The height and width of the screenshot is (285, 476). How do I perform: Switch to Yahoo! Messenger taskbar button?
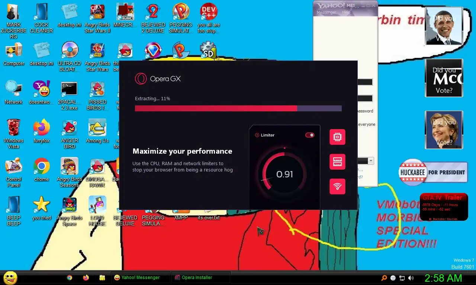[141, 278]
